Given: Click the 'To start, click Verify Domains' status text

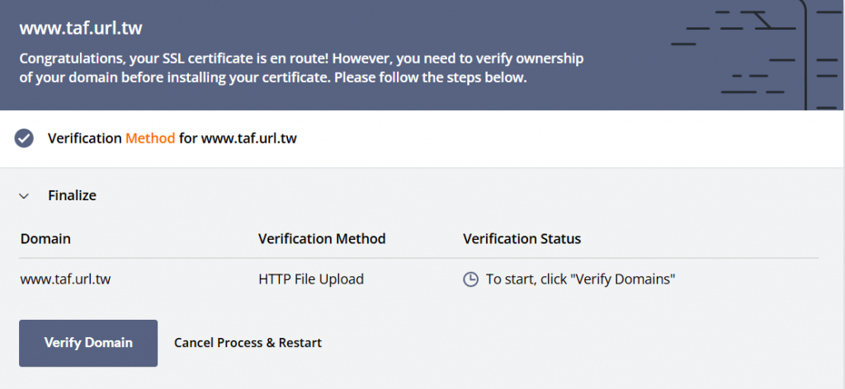Looking at the screenshot, I should pyautogui.click(x=580, y=279).
